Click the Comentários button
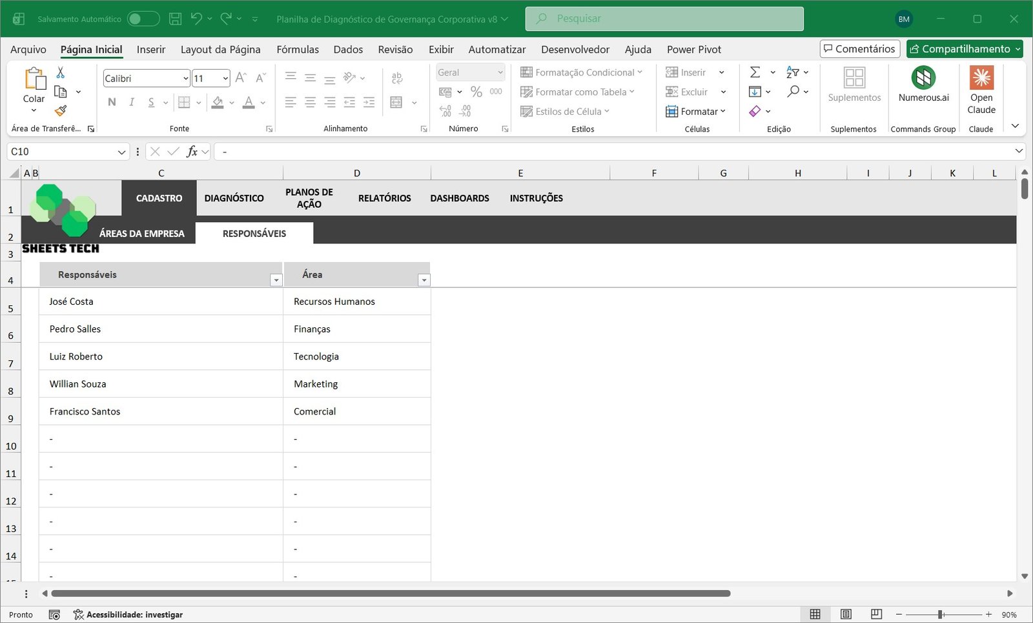This screenshot has width=1033, height=623. coord(859,49)
